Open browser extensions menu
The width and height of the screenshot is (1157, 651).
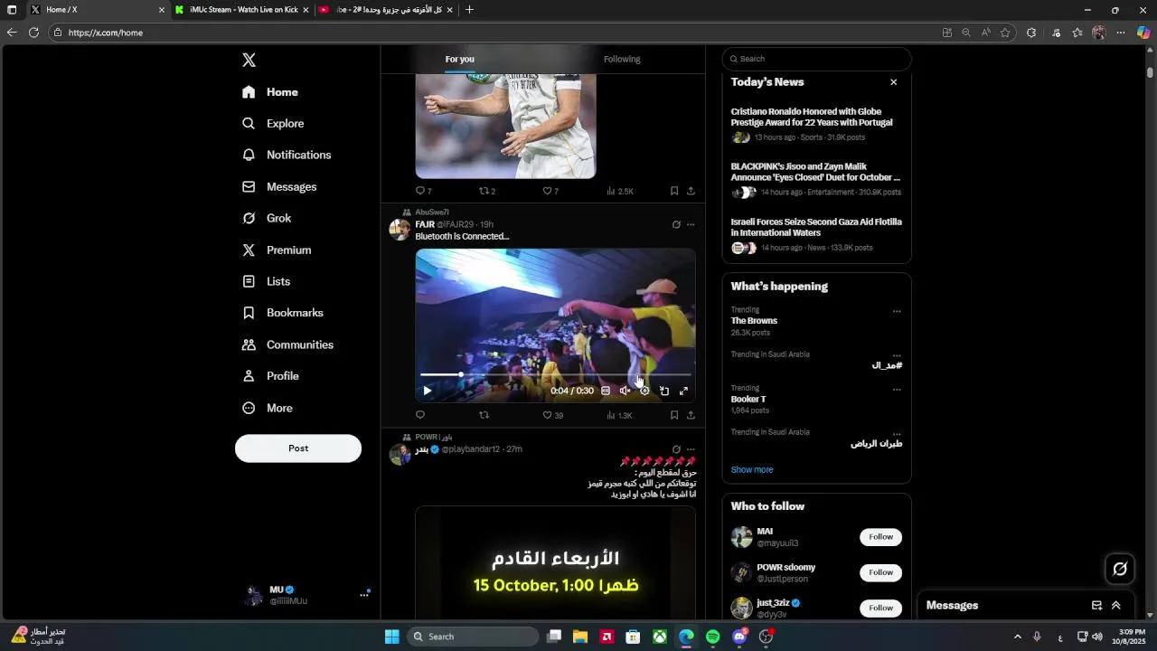(x=1031, y=33)
